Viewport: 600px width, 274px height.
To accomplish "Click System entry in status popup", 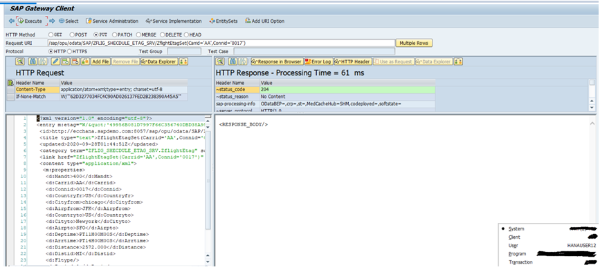I will click(516, 229).
